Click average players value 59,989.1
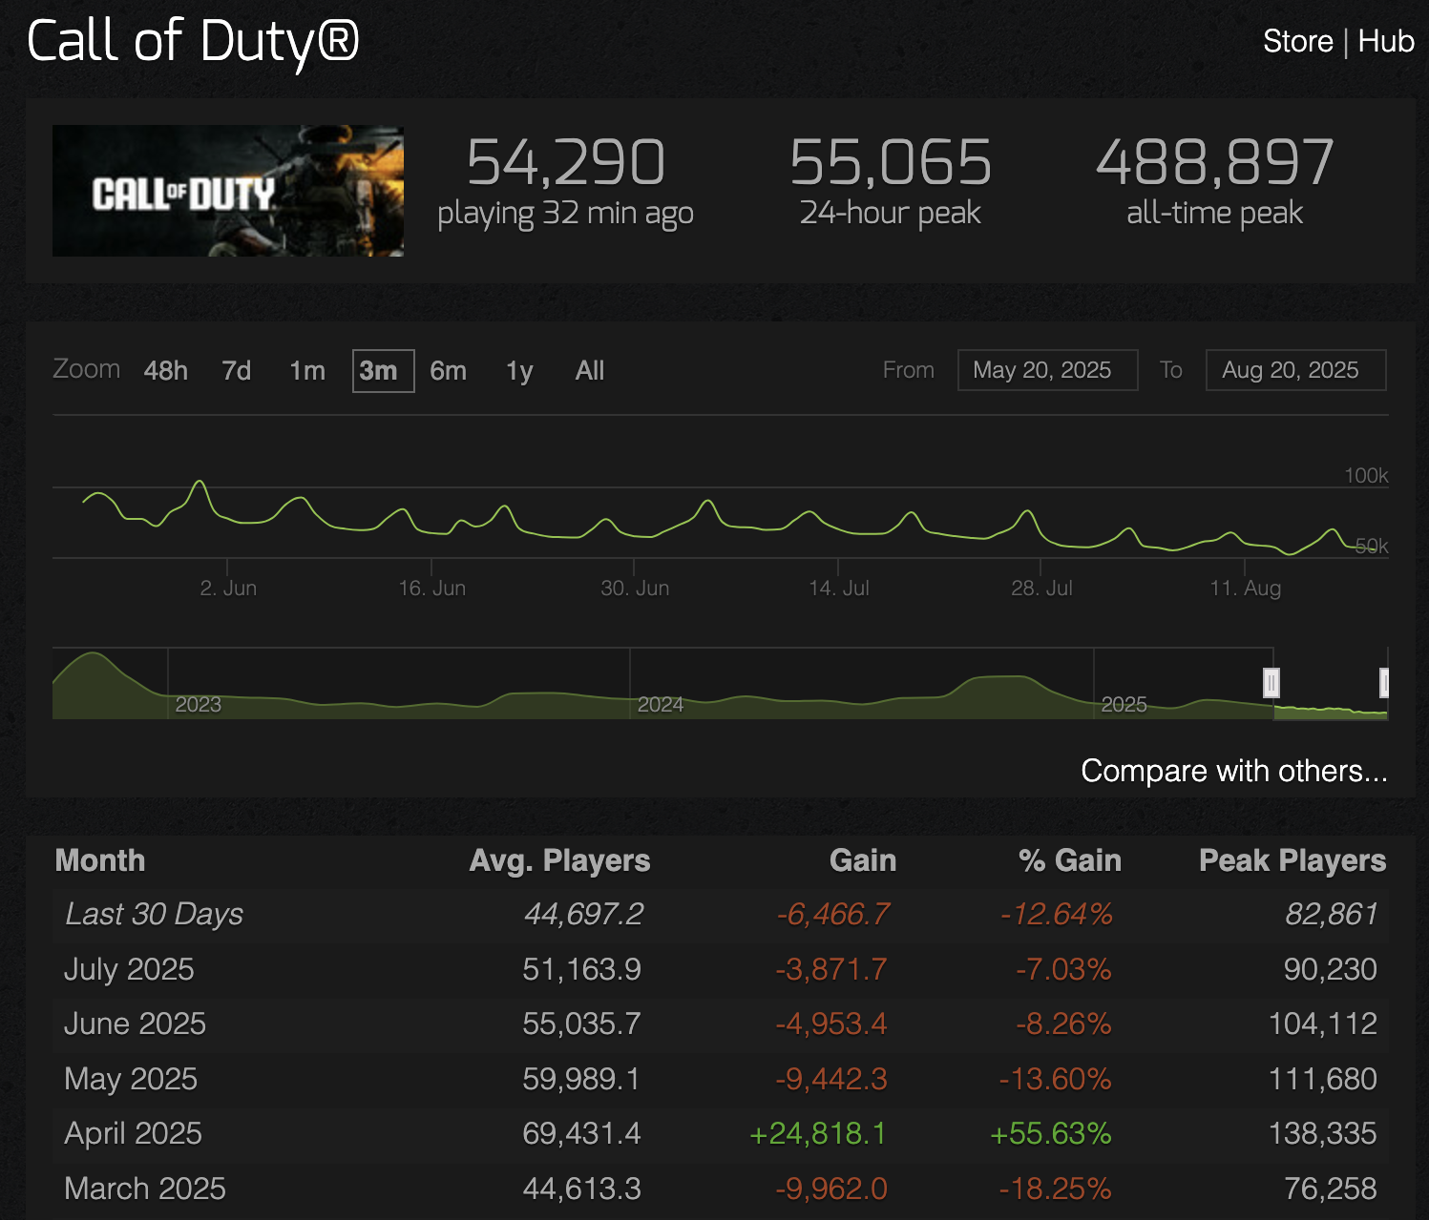The width and height of the screenshot is (1429, 1220). point(581,1080)
